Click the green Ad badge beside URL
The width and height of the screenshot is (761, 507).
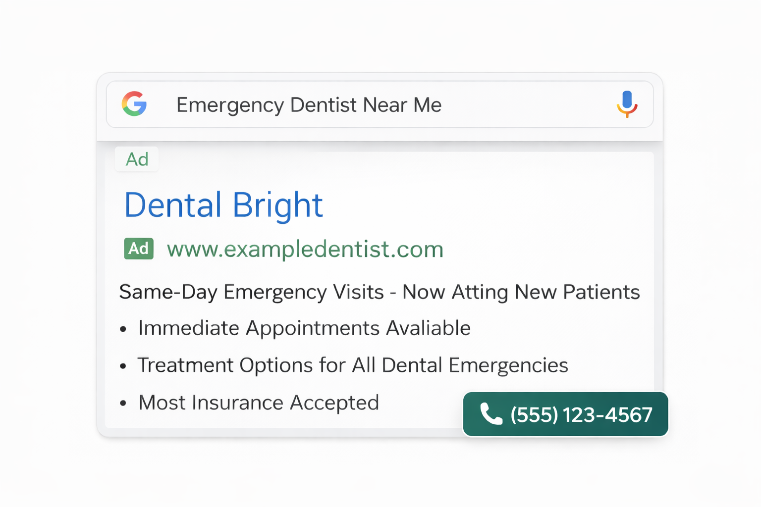tap(139, 249)
